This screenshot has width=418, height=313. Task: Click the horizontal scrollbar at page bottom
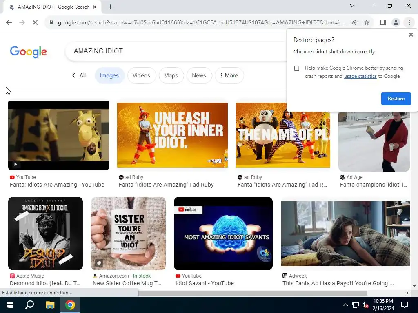pyautogui.click(x=253, y=293)
